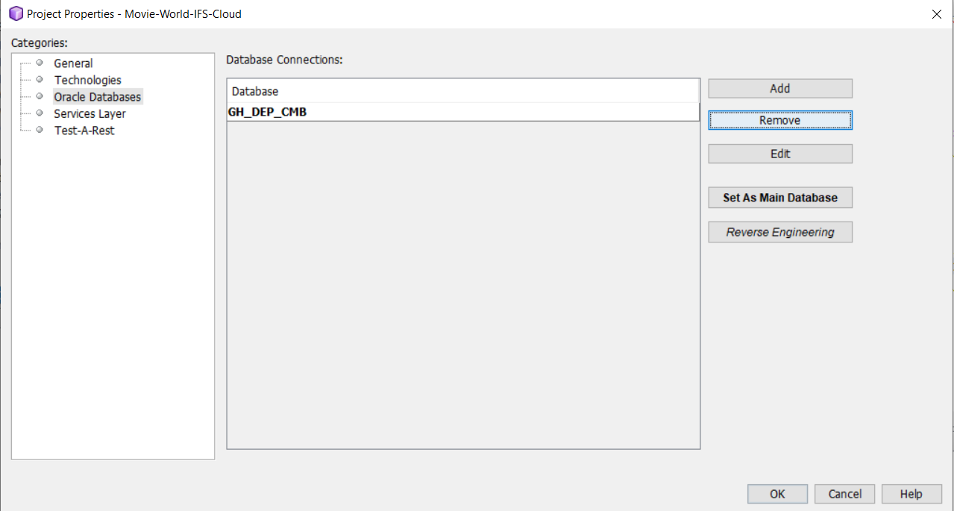
Task: Select the Oracle Databases category
Action: click(x=97, y=96)
